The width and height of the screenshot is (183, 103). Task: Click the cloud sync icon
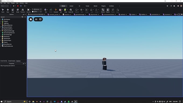point(174,6)
